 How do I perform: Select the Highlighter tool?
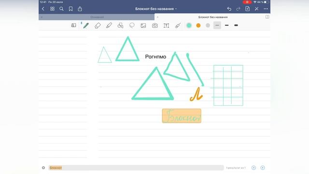[109, 26]
